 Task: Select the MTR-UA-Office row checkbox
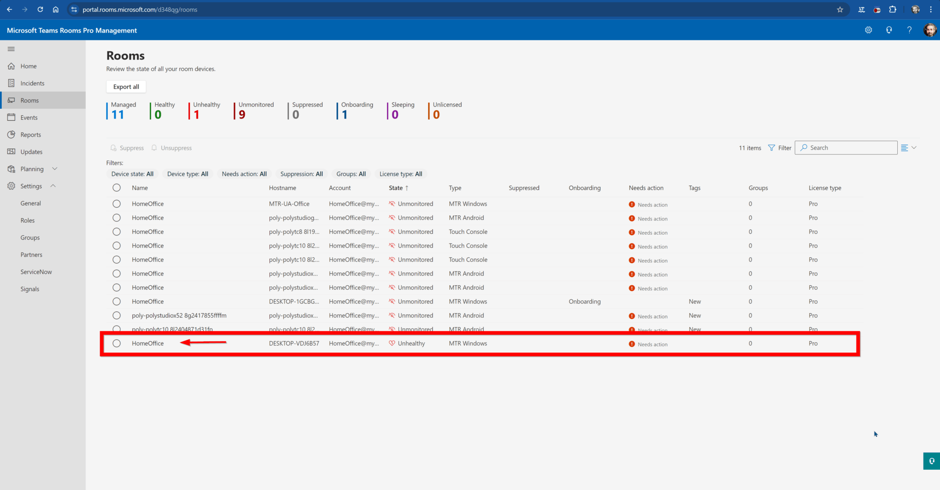point(117,203)
